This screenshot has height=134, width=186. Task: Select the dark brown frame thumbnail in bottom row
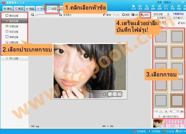[177, 101]
